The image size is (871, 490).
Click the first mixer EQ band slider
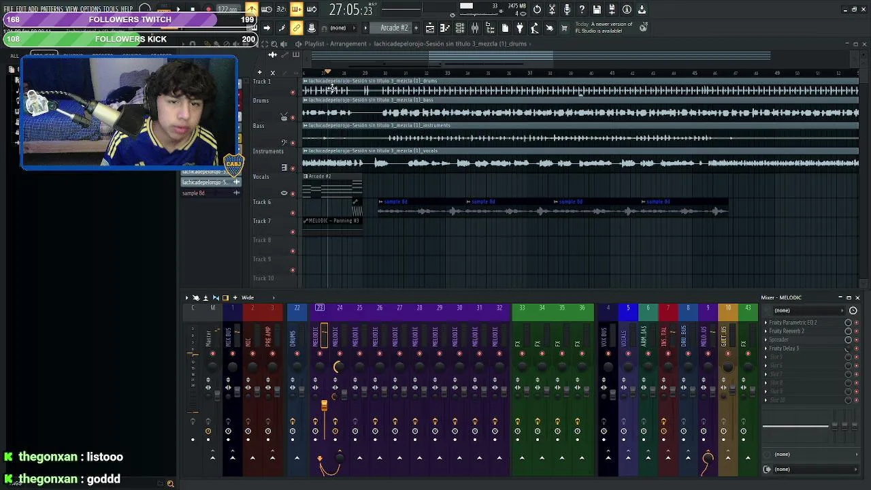[835, 426]
